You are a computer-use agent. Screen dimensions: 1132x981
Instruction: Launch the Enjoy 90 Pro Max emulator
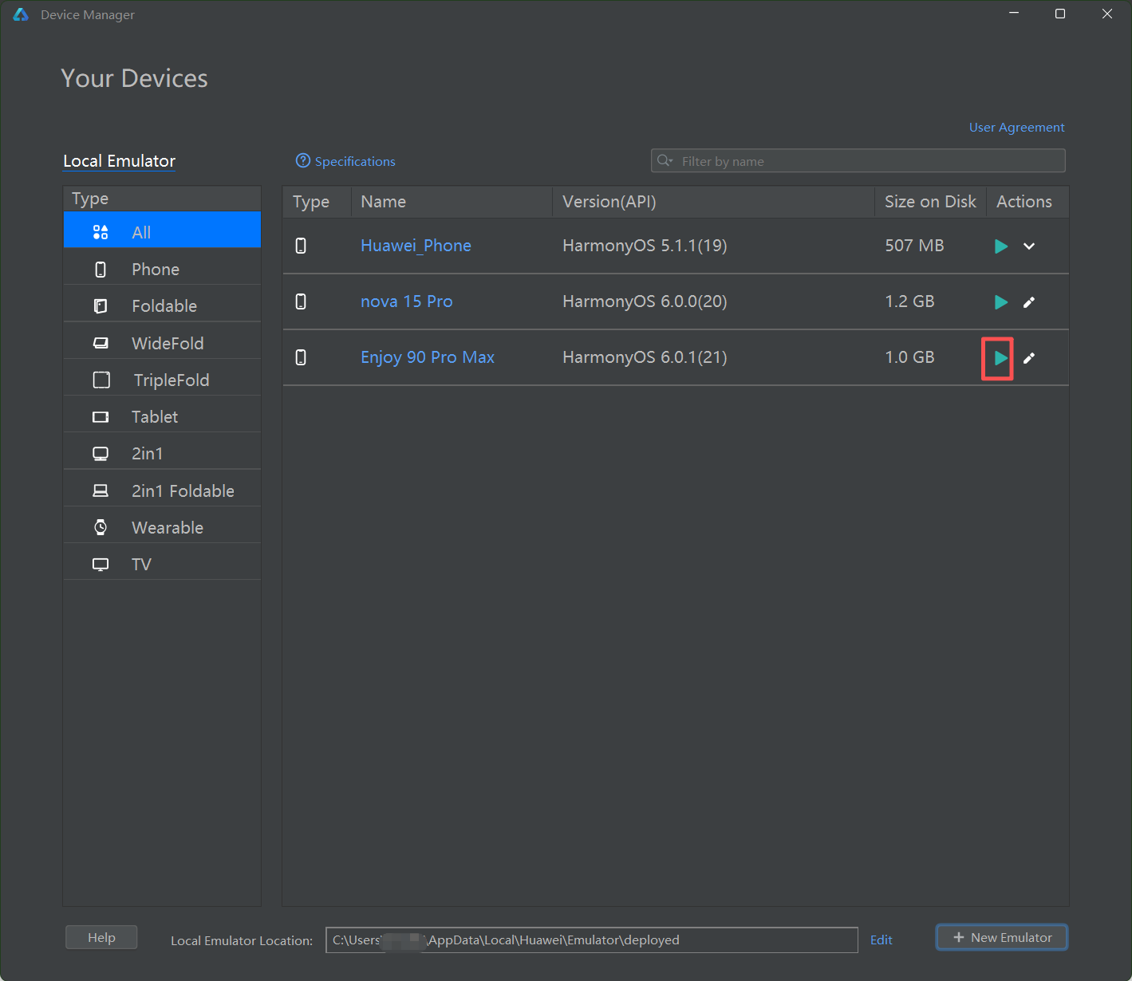point(1000,358)
